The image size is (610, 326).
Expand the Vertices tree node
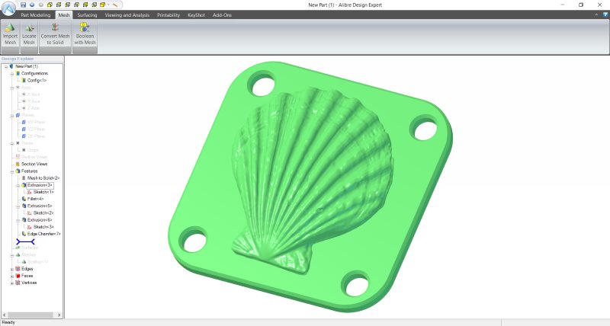(x=11, y=283)
